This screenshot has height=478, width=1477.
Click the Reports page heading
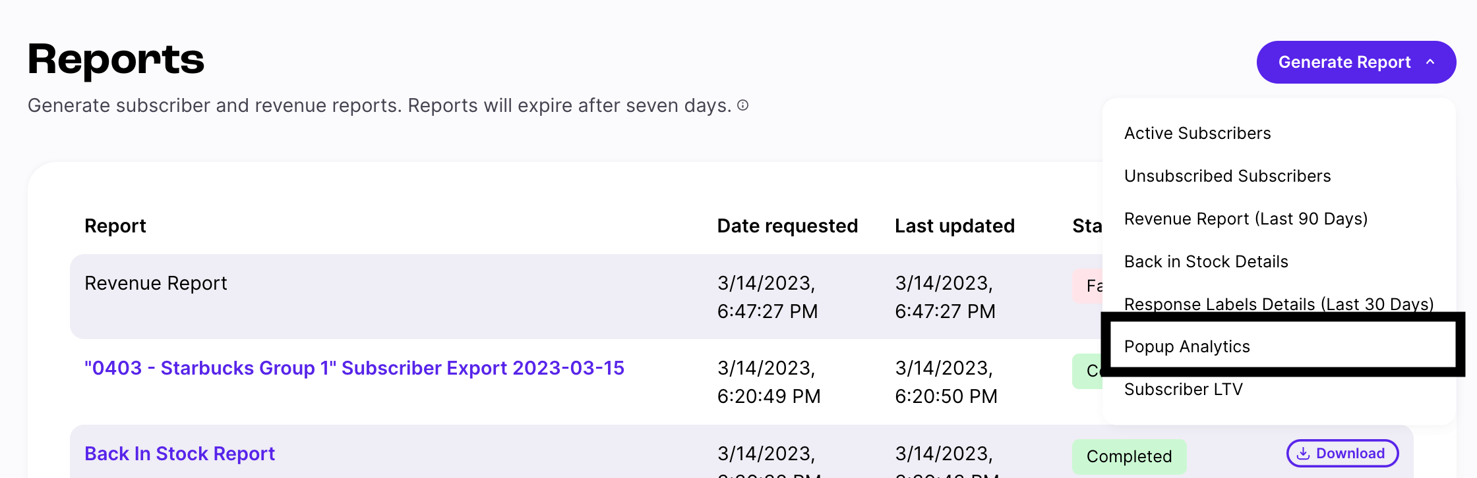[x=115, y=60]
